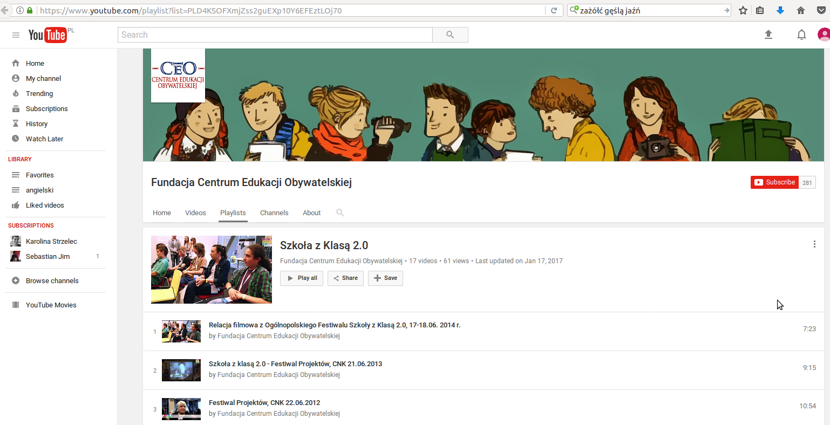Open the hamburger guide menu icon
This screenshot has height=425, width=830.
16,35
